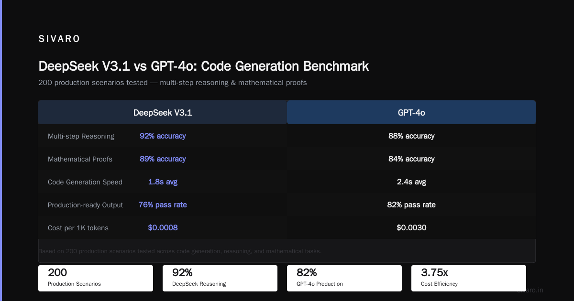This screenshot has width=574, height=301.
Task: Click DeepSeek's 92% accuracy value
Action: click(x=163, y=136)
